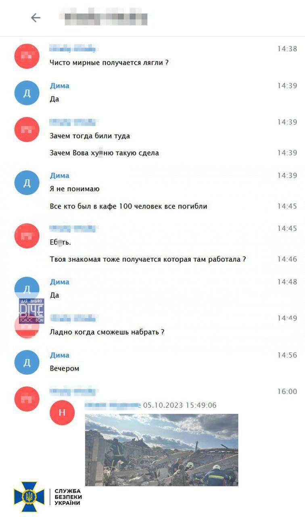Click forwarded message date 05.10.2023 15:49:06

click(180, 405)
